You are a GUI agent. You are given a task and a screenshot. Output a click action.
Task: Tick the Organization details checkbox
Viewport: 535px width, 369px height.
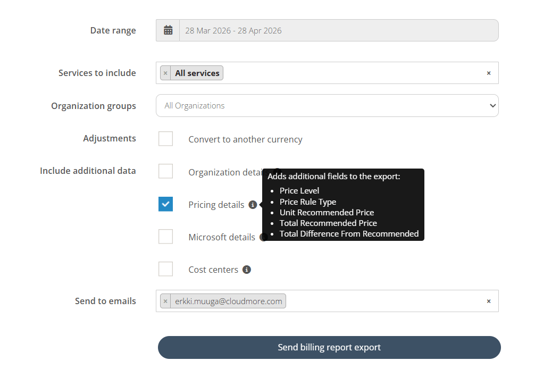click(165, 171)
